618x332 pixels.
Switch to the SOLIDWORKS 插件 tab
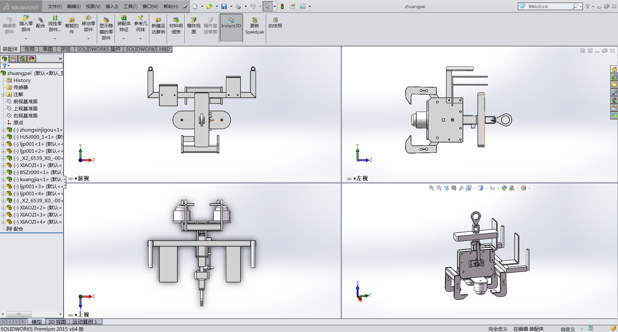pos(99,49)
